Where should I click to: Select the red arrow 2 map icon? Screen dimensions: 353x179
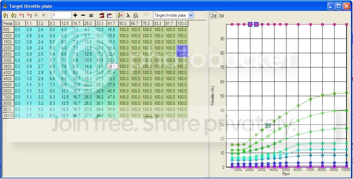pyautogui.click(x=29, y=16)
